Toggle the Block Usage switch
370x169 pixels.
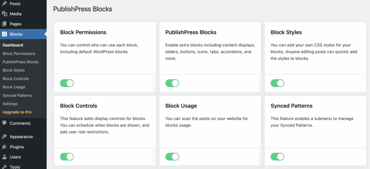(x=172, y=157)
